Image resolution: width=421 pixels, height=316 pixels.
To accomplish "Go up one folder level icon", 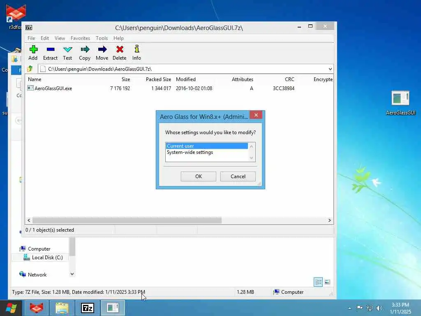I will pyautogui.click(x=30, y=69).
